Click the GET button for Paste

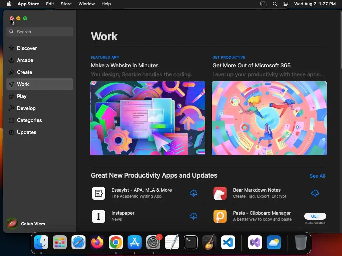point(315,216)
